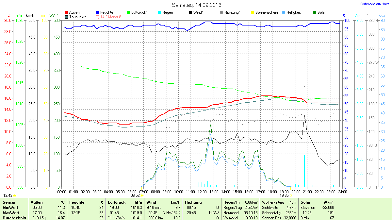392x220 pixels.
Task: Open the Osterode am Harz link
Action: pos(374,4)
